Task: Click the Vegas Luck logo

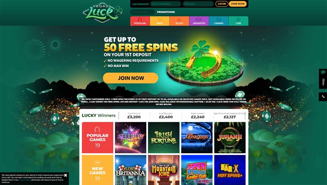Action: pos(102,13)
